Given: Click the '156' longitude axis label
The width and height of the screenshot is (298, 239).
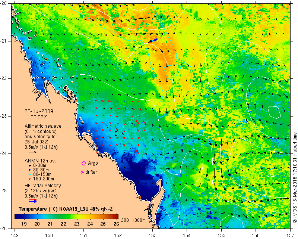Looking at the screenshot, I should click(256, 236).
